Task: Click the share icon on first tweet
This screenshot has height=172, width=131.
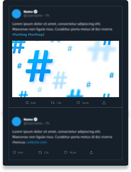Action: (x=104, y=103)
